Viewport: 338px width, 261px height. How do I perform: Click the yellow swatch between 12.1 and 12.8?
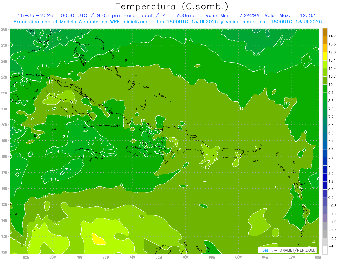tap(325, 57)
